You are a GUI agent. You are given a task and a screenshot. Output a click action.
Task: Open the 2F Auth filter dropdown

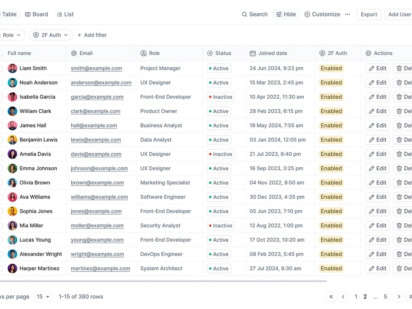click(x=51, y=35)
